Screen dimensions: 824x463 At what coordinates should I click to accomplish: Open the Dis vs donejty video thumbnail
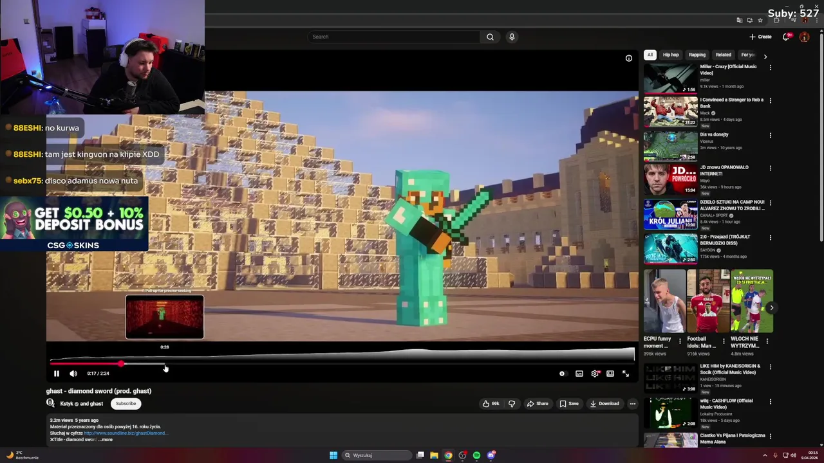point(670,146)
